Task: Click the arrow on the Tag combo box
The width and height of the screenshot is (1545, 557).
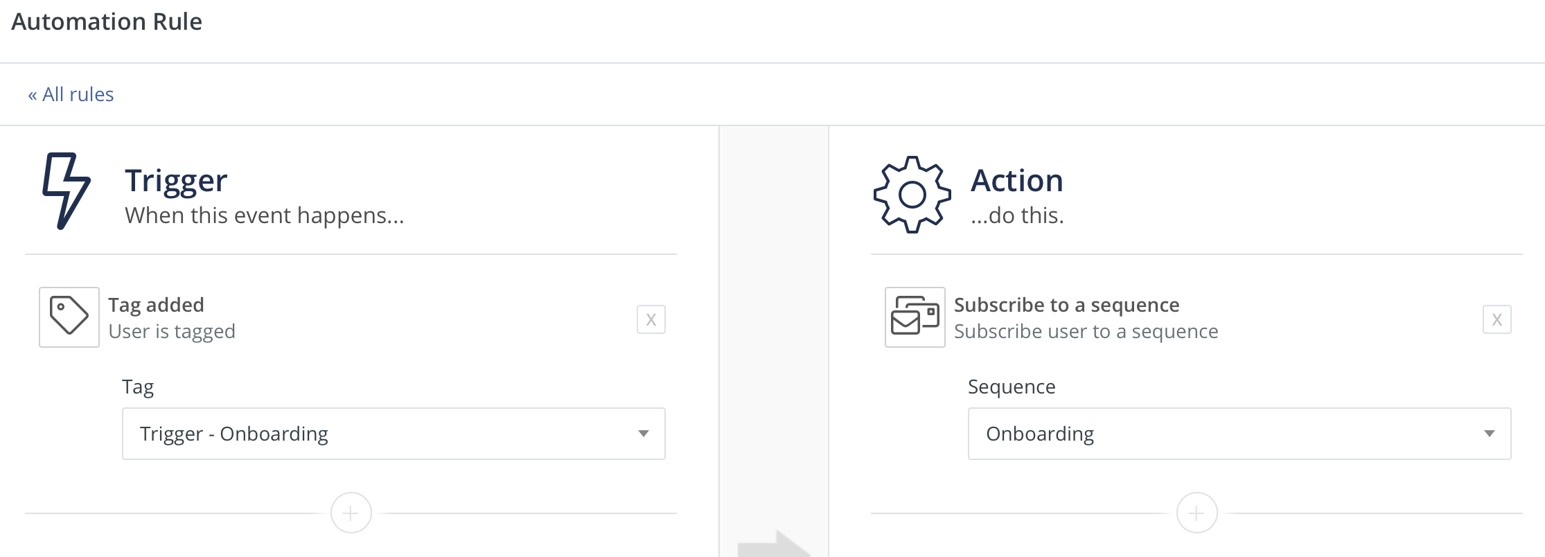Action: pyautogui.click(x=644, y=434)
